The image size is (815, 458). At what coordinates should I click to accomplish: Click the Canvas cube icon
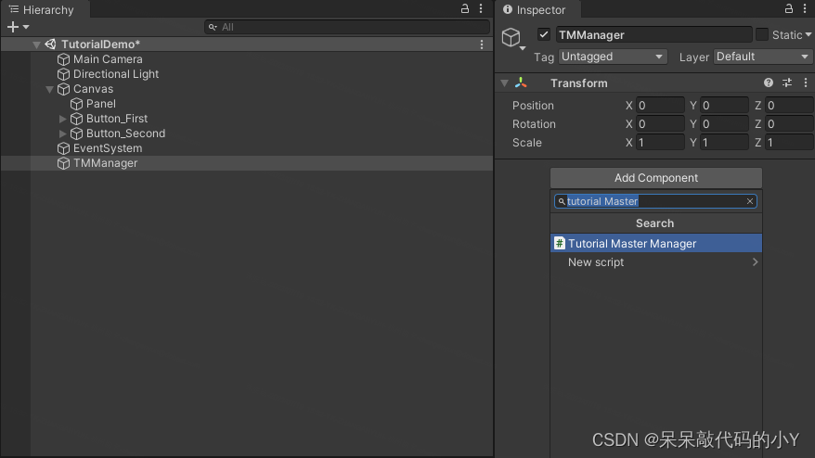[63, 89]
